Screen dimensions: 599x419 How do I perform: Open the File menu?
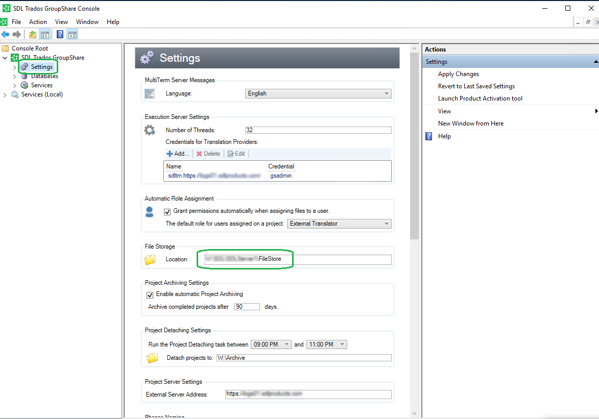[16, 22]
